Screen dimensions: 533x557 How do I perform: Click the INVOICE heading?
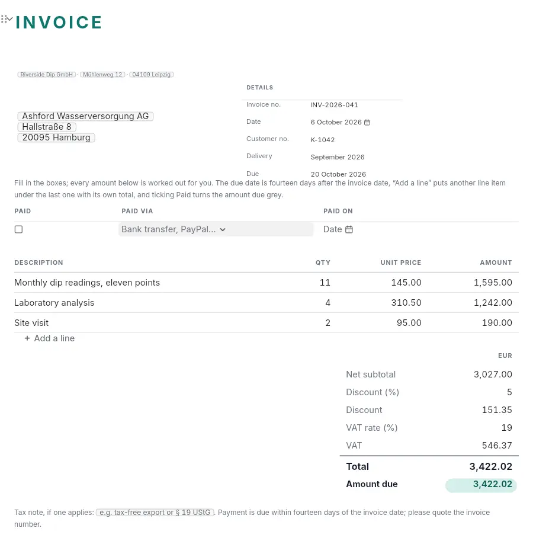click(59, 23)
